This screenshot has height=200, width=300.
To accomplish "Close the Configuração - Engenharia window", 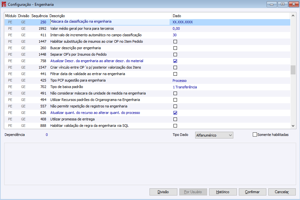I will pyautogui.click(x=294, y=4).
